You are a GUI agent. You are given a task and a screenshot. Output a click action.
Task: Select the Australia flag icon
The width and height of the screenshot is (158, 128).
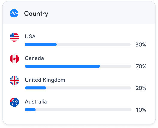pyautogui.click(x=14, y=102)
